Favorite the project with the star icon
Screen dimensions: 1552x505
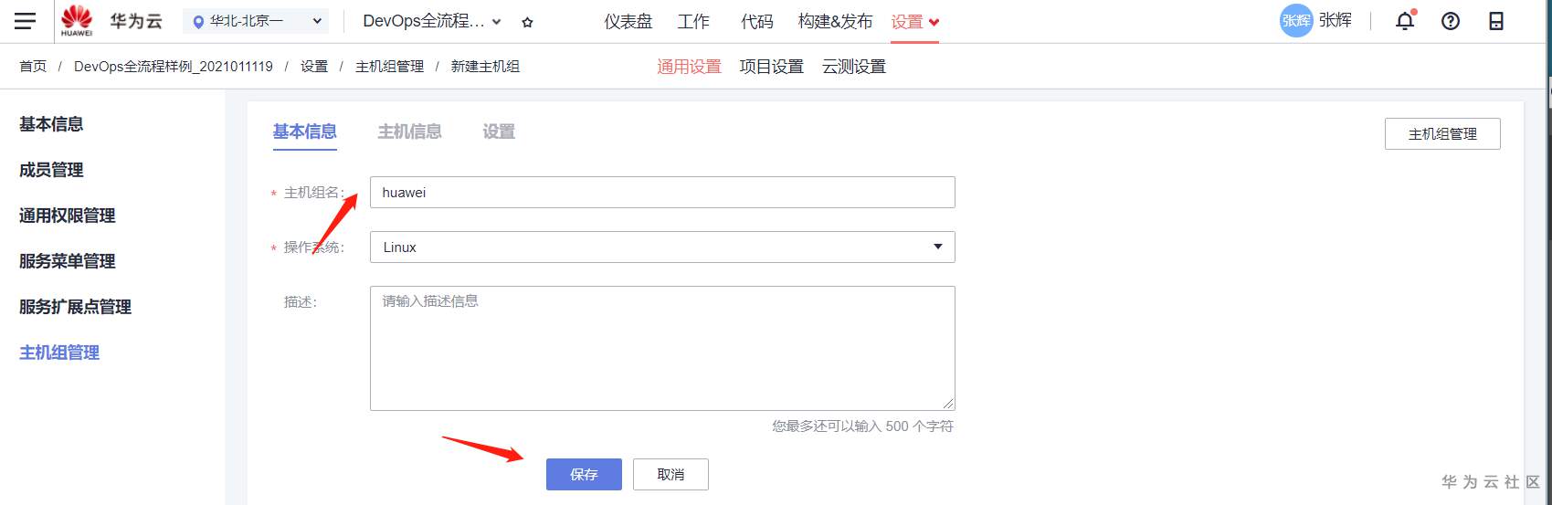tap(527, 22)
